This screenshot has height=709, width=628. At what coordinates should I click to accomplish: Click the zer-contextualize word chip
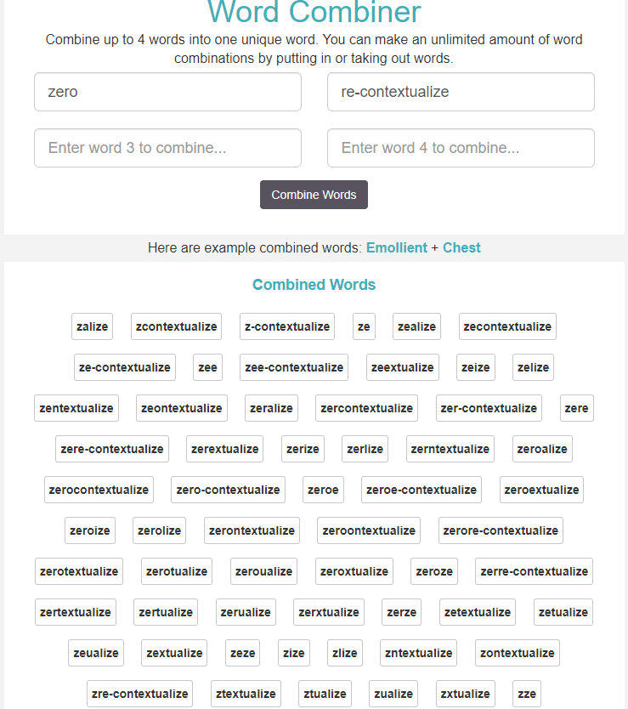click(x=489, y=408)
